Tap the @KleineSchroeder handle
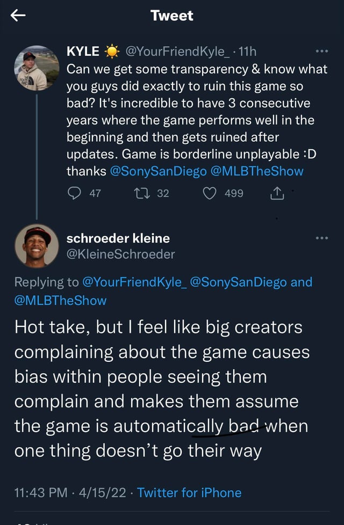 (x=120, y=254)
